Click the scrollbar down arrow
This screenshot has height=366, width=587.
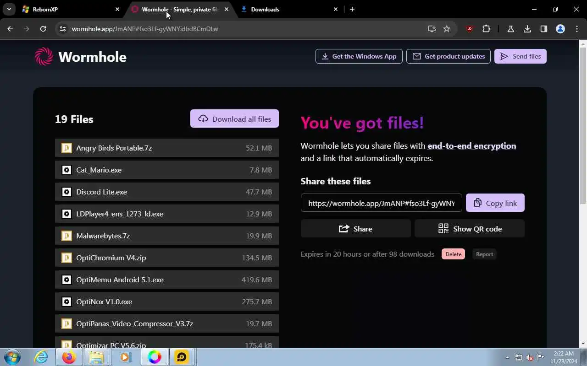tap(583, 344)
